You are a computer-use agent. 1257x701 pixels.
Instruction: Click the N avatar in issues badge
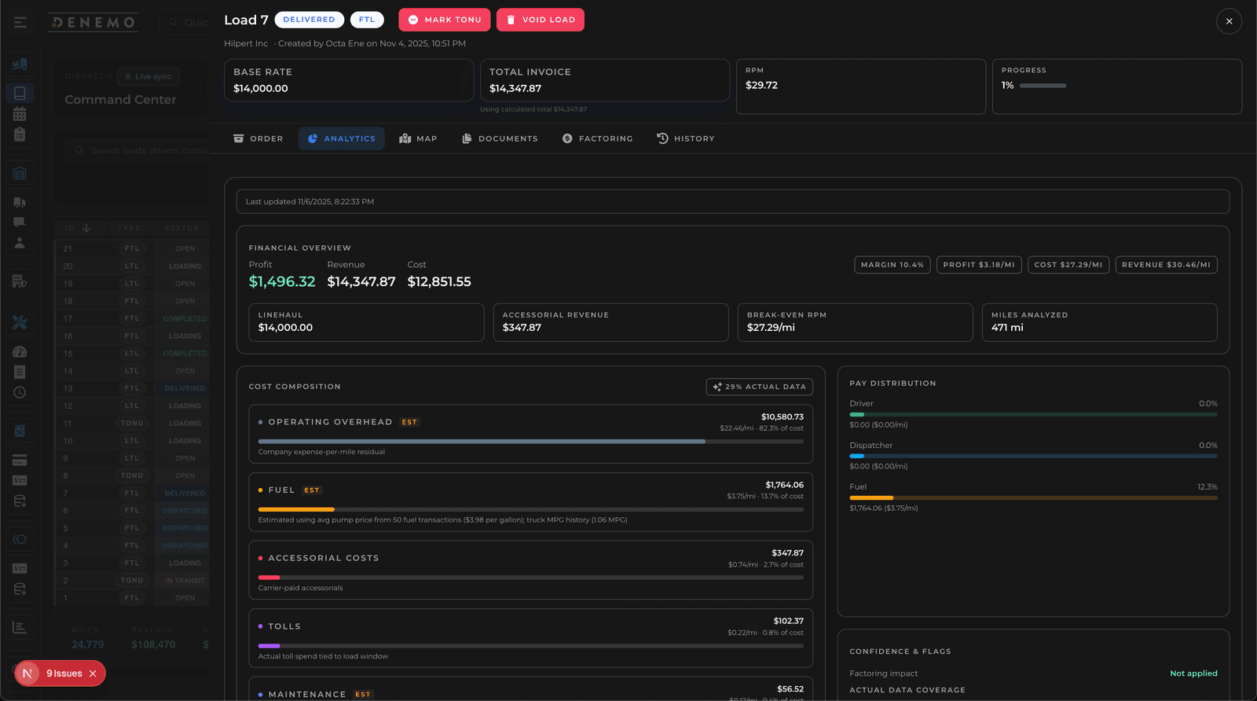(27, 673)
